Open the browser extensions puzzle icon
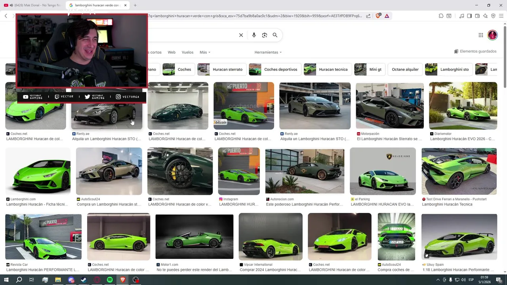507x285 pixels. point(441,16)
